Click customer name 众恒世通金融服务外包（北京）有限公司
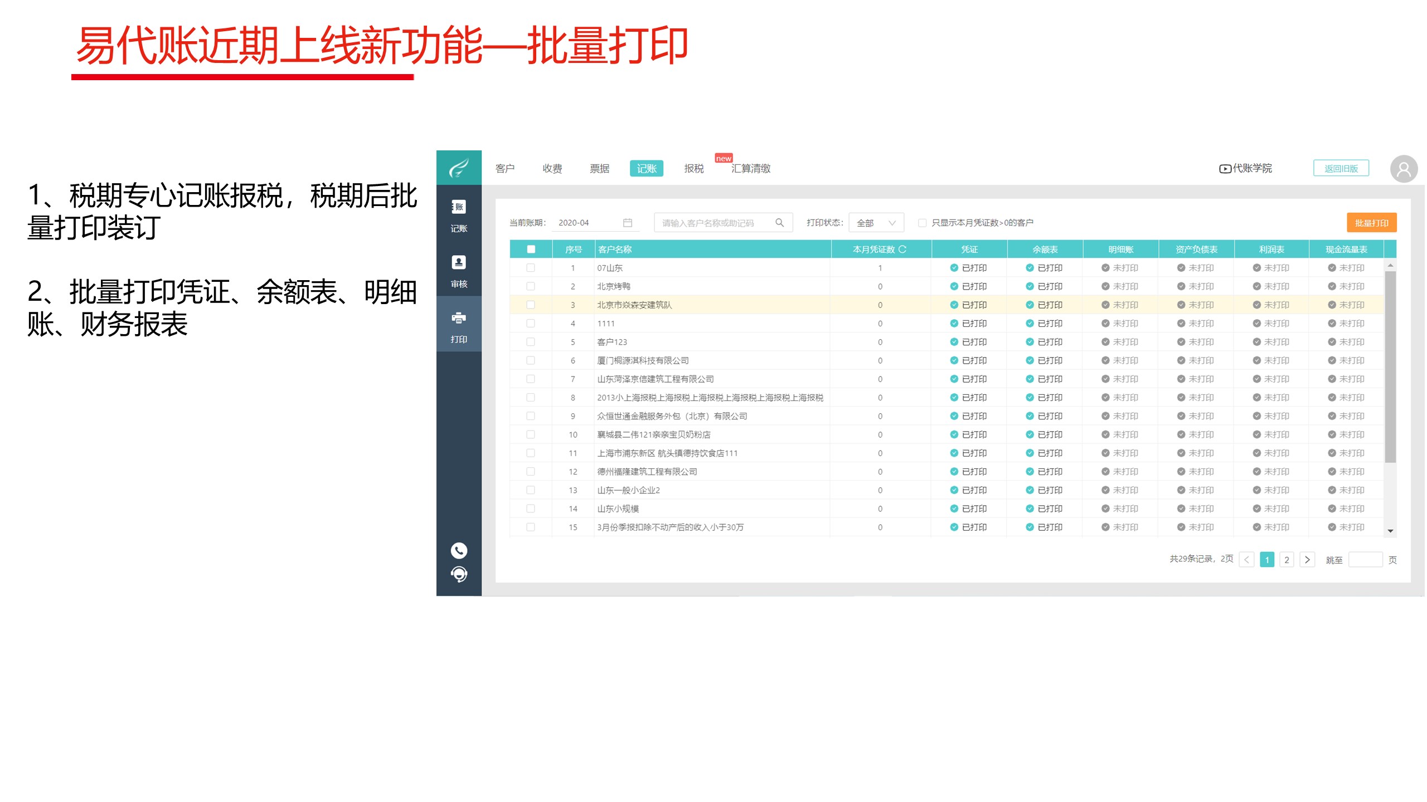 [672, 416]
